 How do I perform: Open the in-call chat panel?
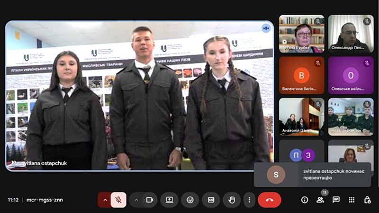point(336,200)
